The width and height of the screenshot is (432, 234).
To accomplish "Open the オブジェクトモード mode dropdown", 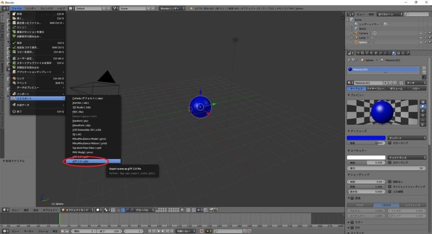I will click(78, 210).
